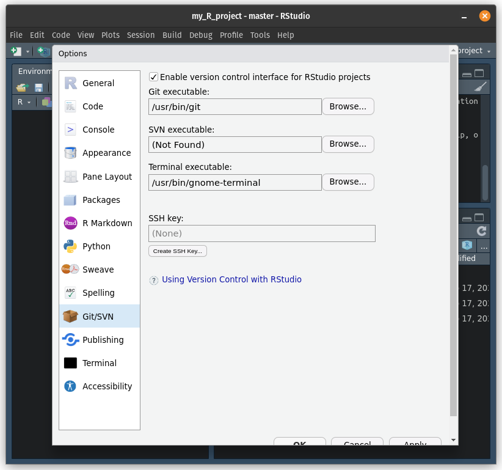
Task: Open the Spelling options panel
Action: (98, 293)
